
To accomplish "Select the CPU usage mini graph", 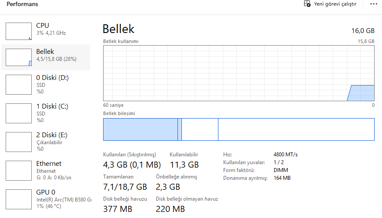I will [x=19, y=31].
